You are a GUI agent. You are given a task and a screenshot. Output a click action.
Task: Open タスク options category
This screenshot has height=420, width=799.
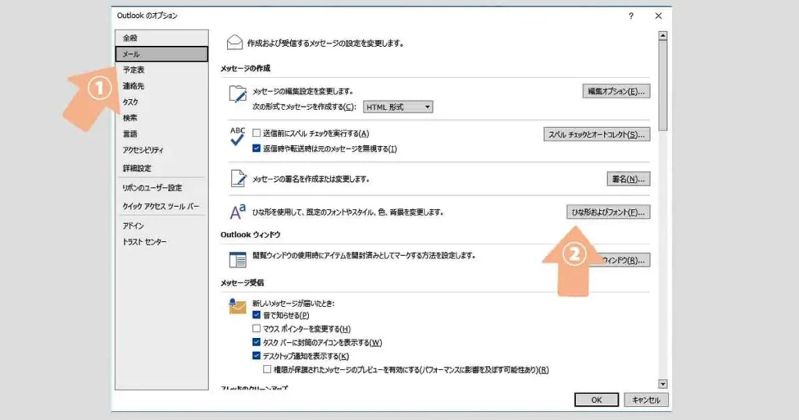[x=162, y=102]
